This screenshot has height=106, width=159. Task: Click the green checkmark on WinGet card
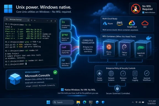55,72
